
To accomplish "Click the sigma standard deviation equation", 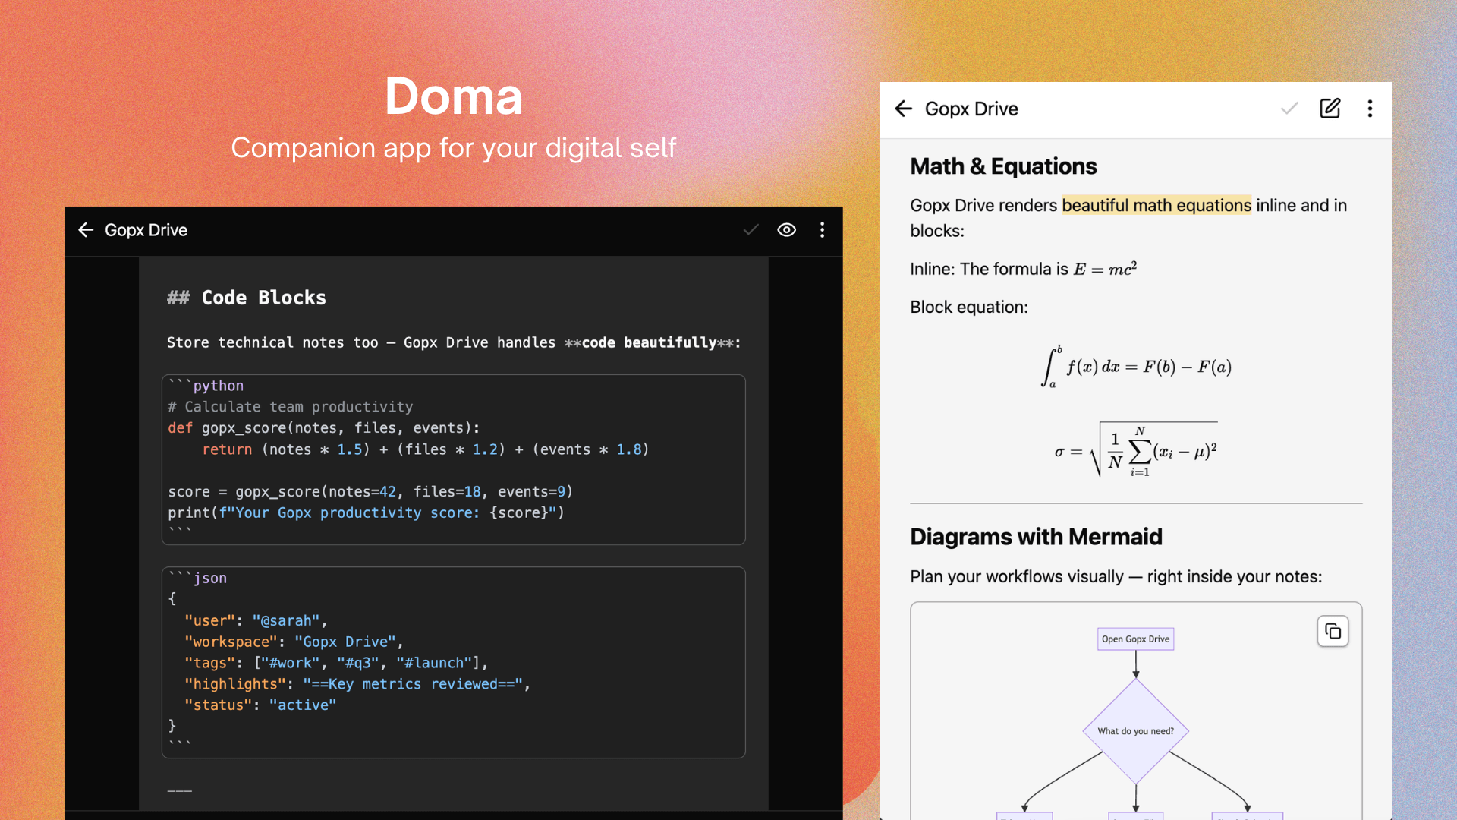I will point(1135,450).
